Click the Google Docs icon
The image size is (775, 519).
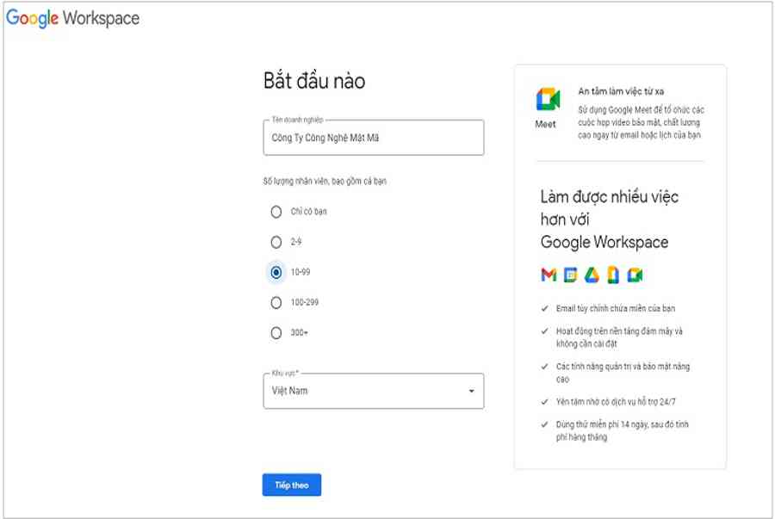click(613, 275)
